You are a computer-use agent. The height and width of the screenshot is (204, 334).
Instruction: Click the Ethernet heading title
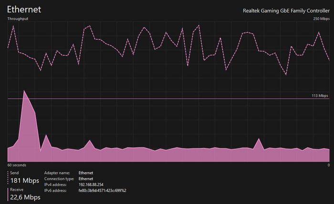(24, 10)
